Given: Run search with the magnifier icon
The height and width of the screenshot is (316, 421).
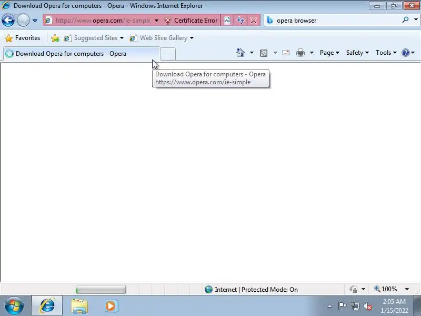Looking at the screenshot, I should point(405,20).
